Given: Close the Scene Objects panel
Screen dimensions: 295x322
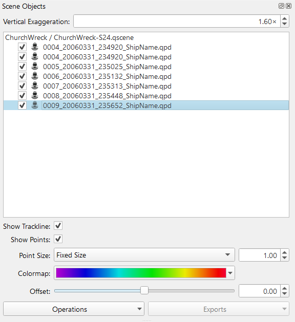Looking at the screenshot, I should coord(288,6).
